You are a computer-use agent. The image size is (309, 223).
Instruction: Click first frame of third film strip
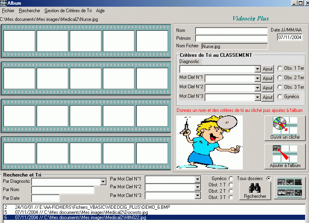(x=19, y=116)
